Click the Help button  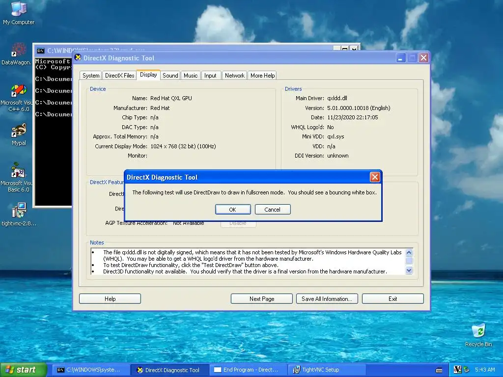point(110,299)
